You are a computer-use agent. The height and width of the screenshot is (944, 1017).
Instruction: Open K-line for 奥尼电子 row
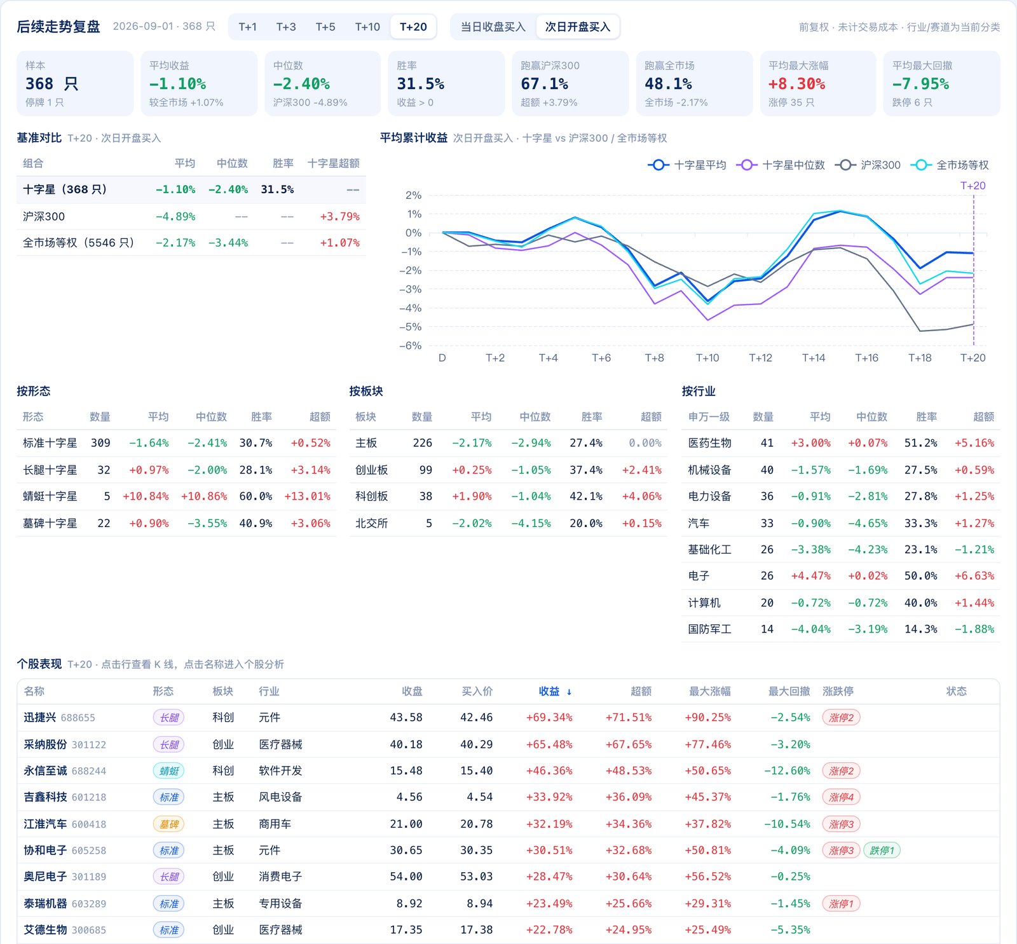coord(508,877)
